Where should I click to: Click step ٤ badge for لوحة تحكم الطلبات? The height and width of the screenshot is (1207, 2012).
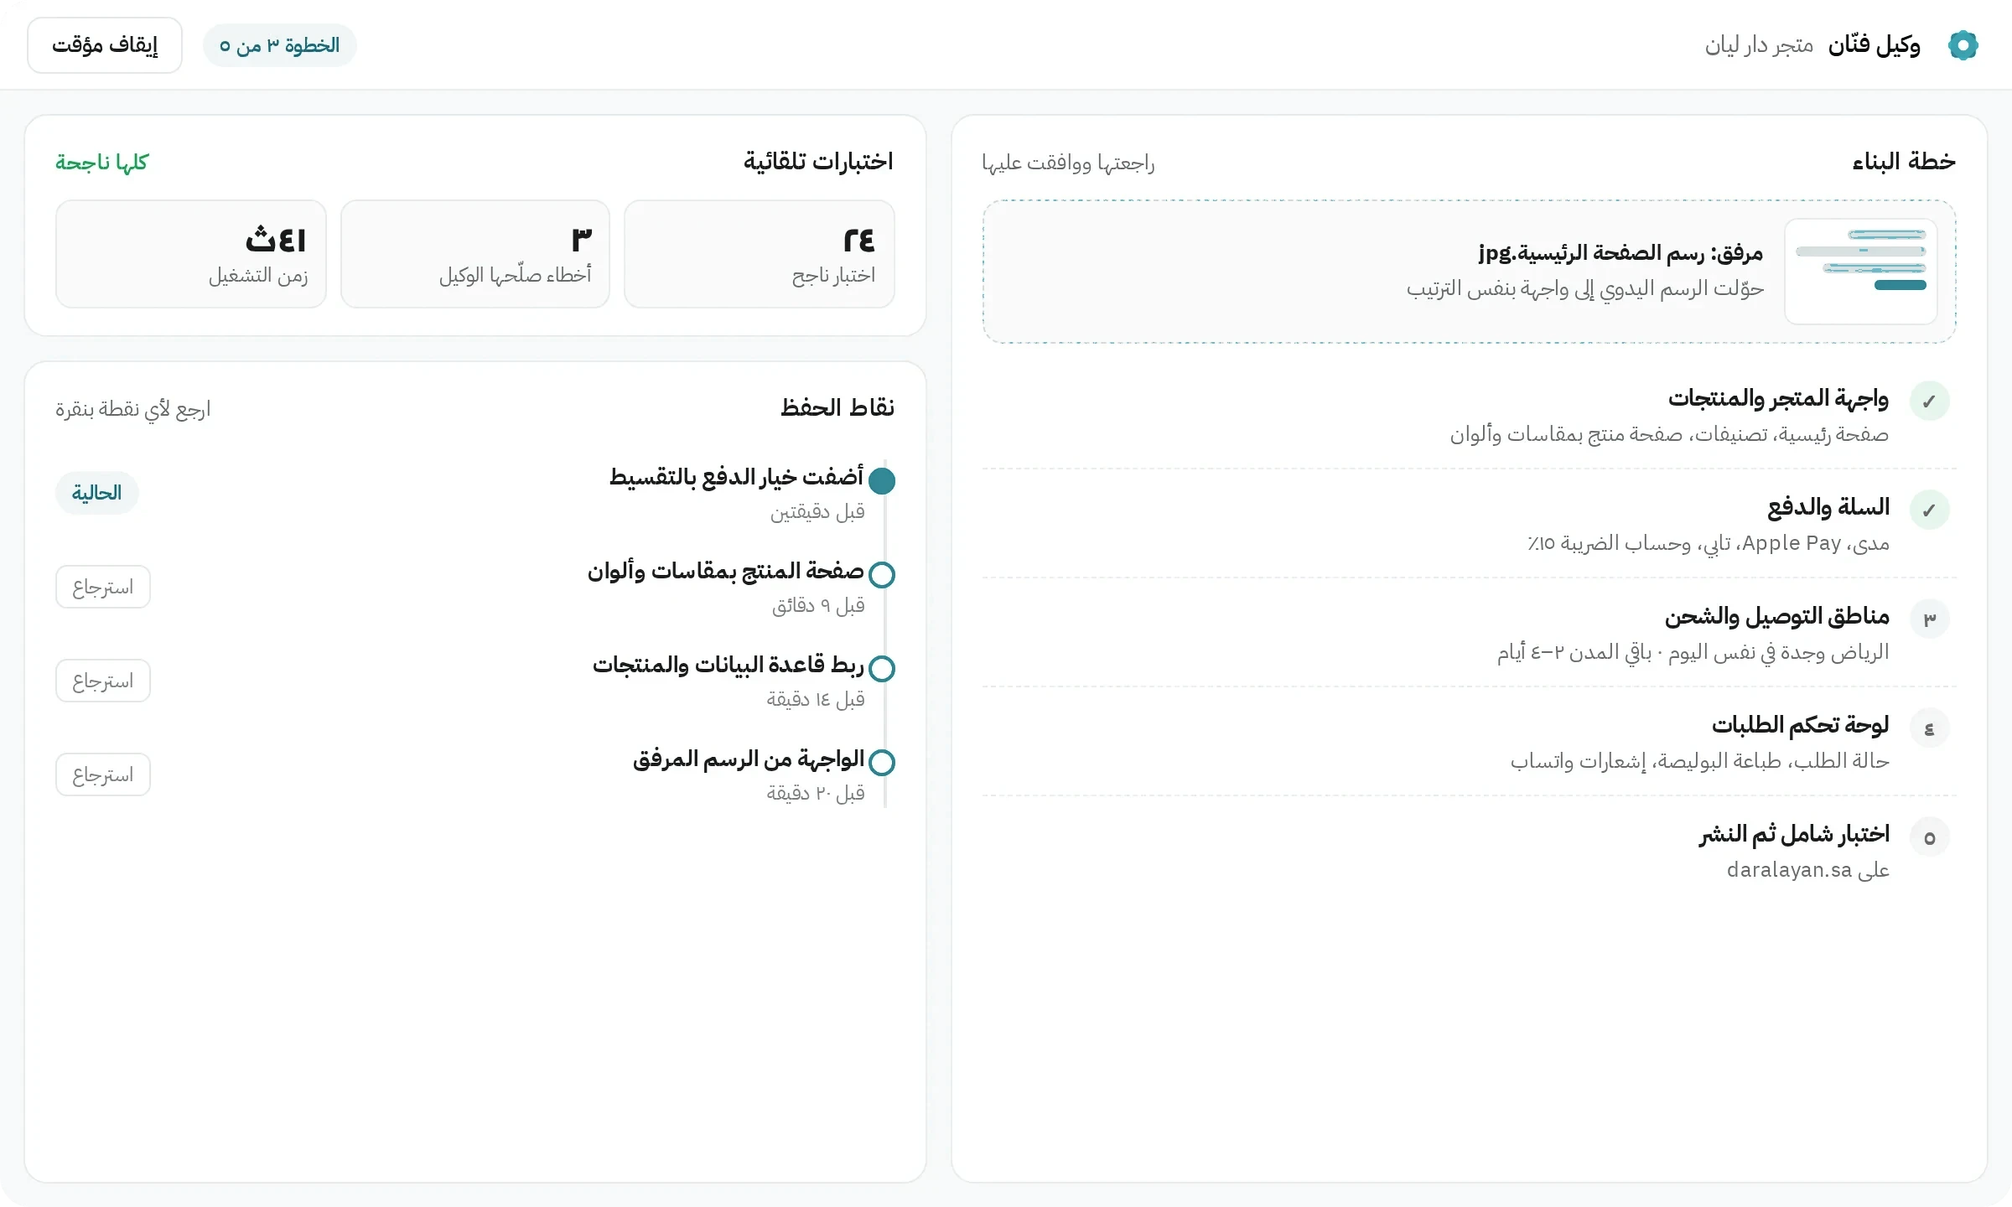click(x=1929, y=728)
